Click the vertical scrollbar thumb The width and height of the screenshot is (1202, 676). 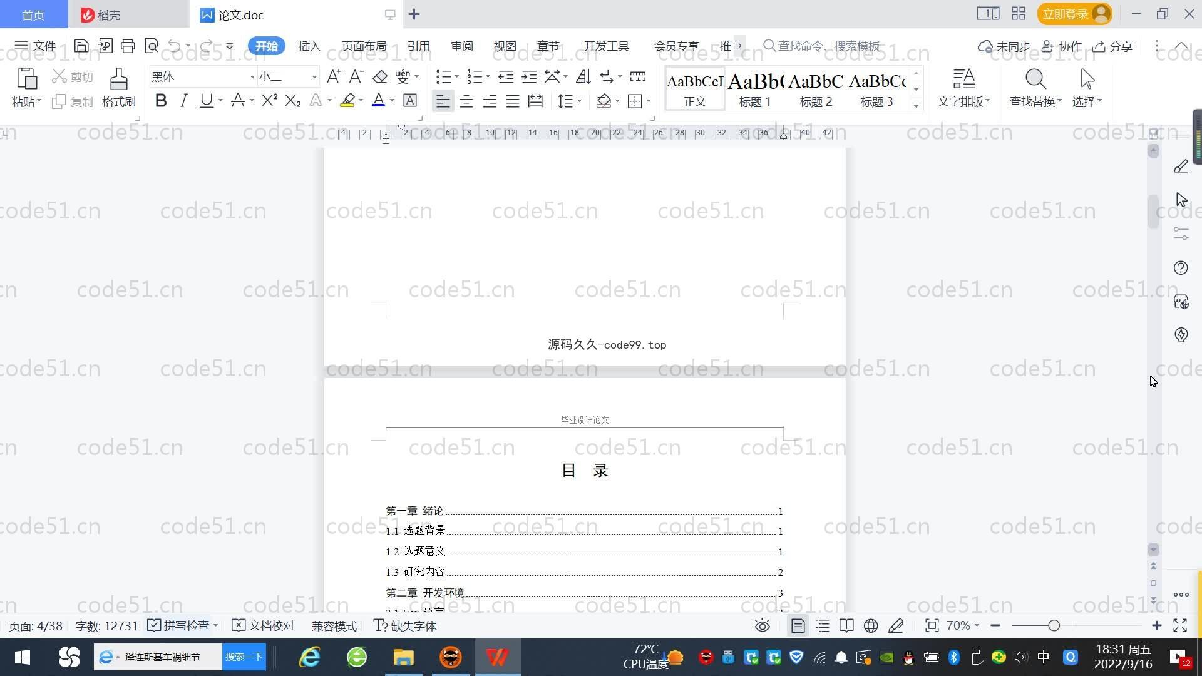pyautogui.click(x=1154, y=213)
